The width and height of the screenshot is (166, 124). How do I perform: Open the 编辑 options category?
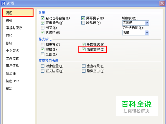click(x=9, y=21)
